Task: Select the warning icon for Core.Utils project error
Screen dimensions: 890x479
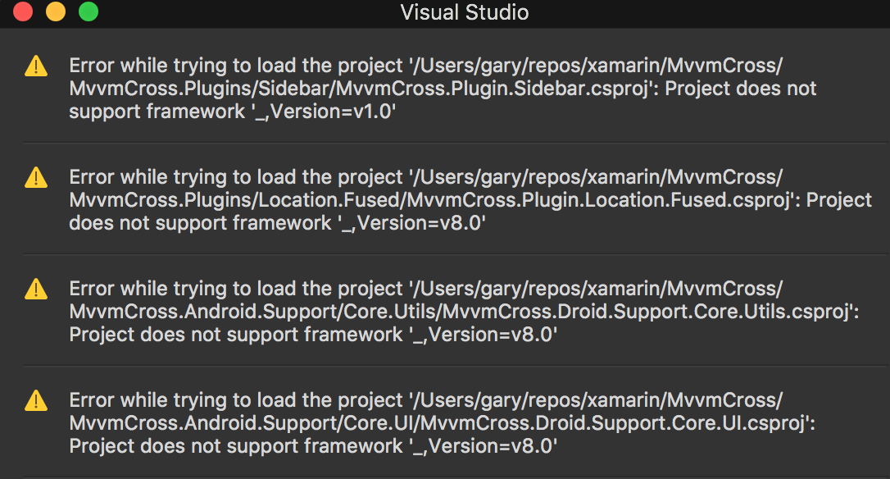Action: 35,290
